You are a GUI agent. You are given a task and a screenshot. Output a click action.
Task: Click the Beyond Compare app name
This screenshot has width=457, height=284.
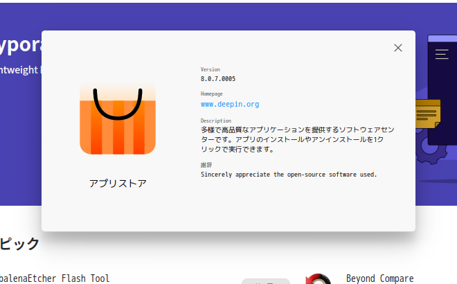[x=379, y=278]
